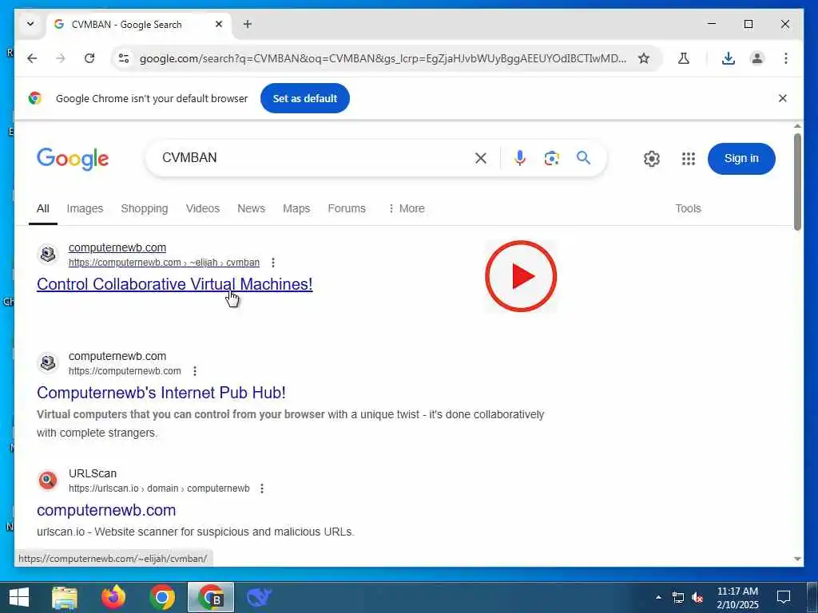Launch Firefox from the taskbar
Viewport: 818px width, 613px height.
[x=113, y=597]
